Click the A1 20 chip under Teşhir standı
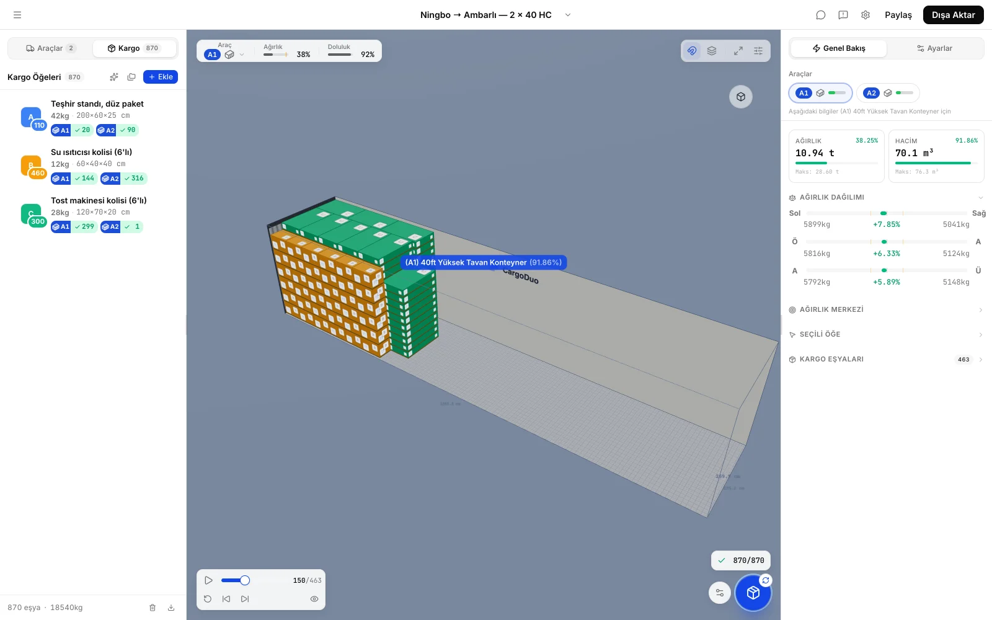 click(x=72, y=130)
